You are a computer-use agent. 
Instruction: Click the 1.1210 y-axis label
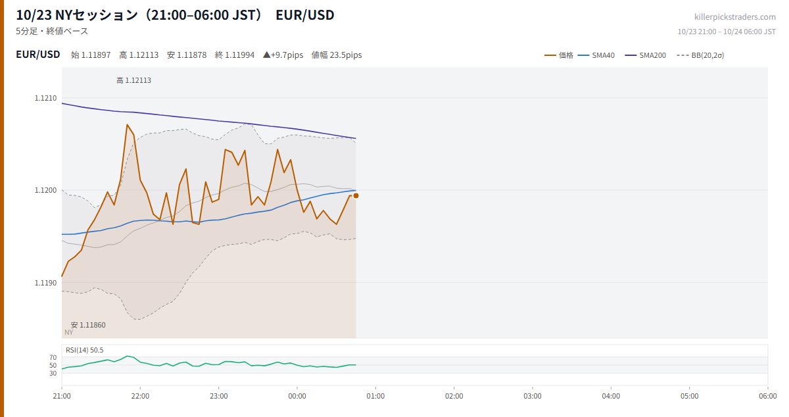coord(46,98)
